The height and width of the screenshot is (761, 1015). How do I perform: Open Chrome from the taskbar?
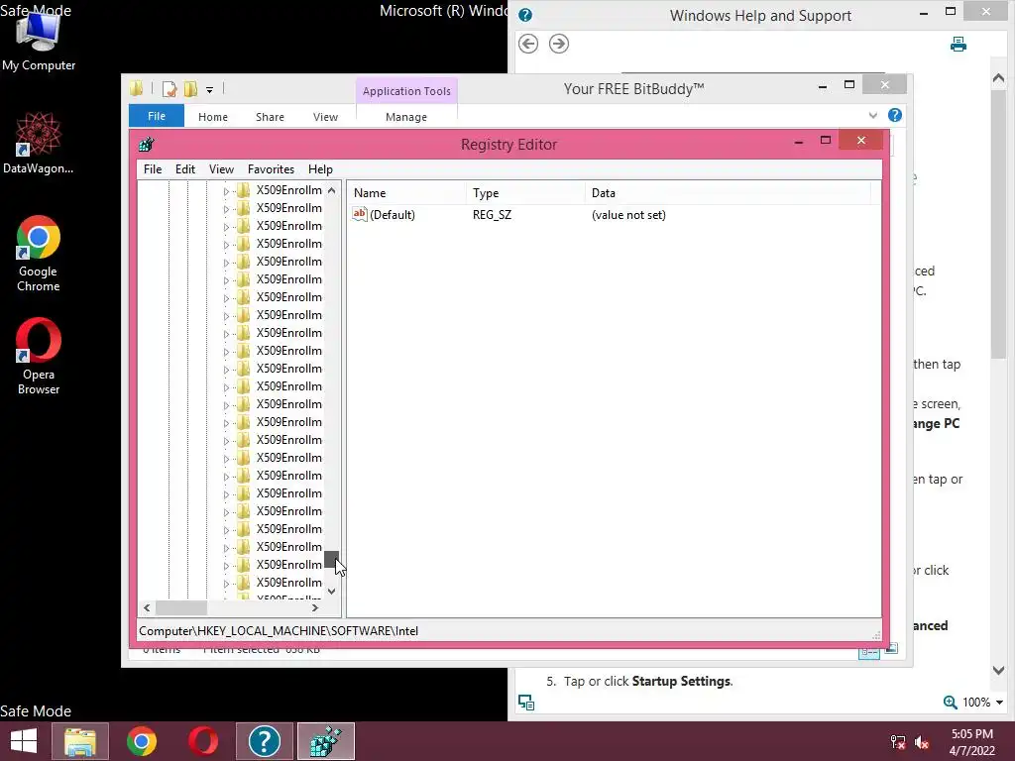point(142,741)
